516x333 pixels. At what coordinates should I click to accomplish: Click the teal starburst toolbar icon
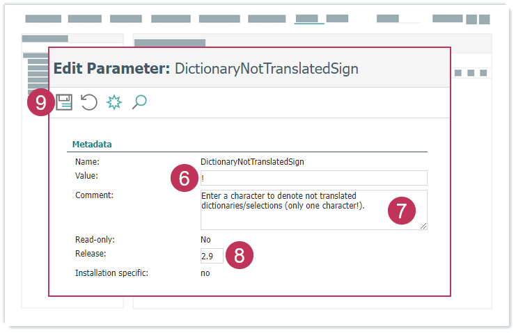(x=114, y=103)
